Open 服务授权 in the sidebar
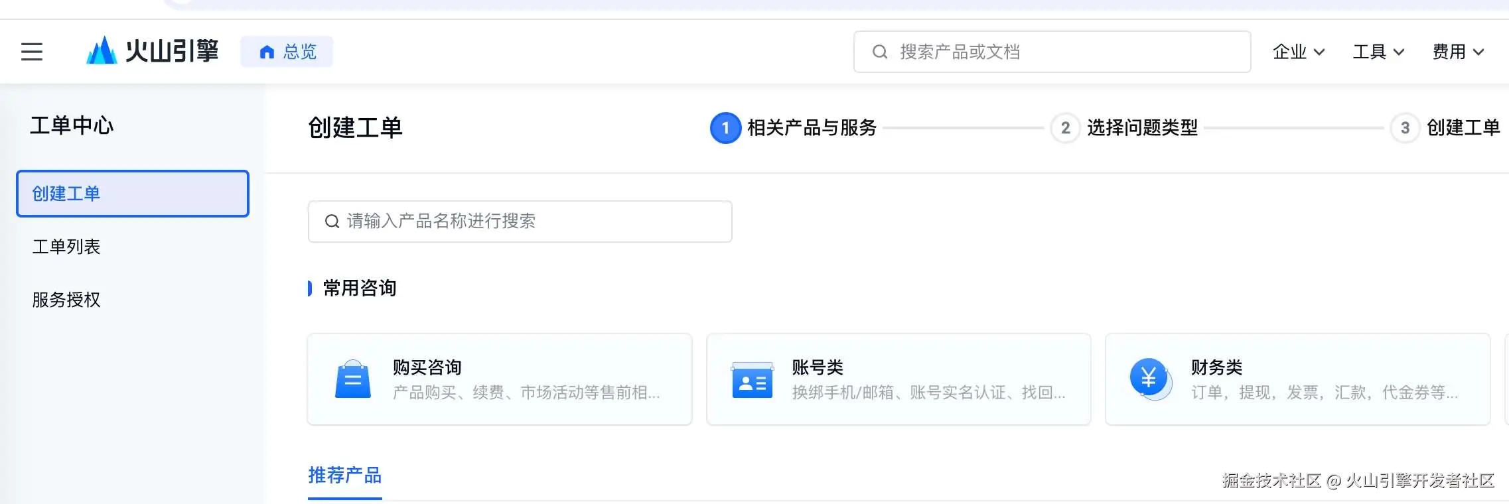Viewport: 1509px width, 504px height. [x=66, y=300]
